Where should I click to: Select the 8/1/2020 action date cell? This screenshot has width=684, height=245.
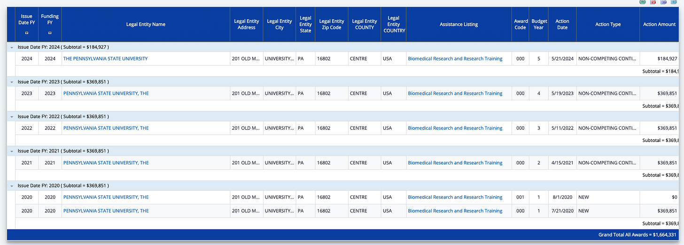[x=562, y=197]
